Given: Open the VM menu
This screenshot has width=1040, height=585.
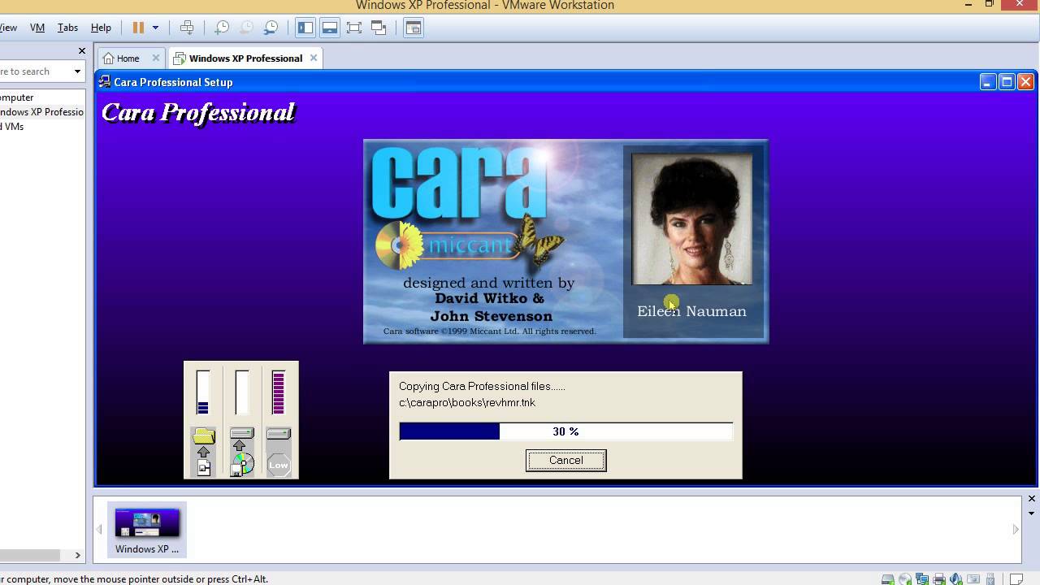Looking at the screenshot, I should click(37, 28).
